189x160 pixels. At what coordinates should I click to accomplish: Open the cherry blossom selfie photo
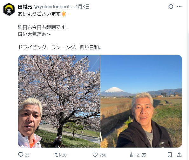click(59, 101)
